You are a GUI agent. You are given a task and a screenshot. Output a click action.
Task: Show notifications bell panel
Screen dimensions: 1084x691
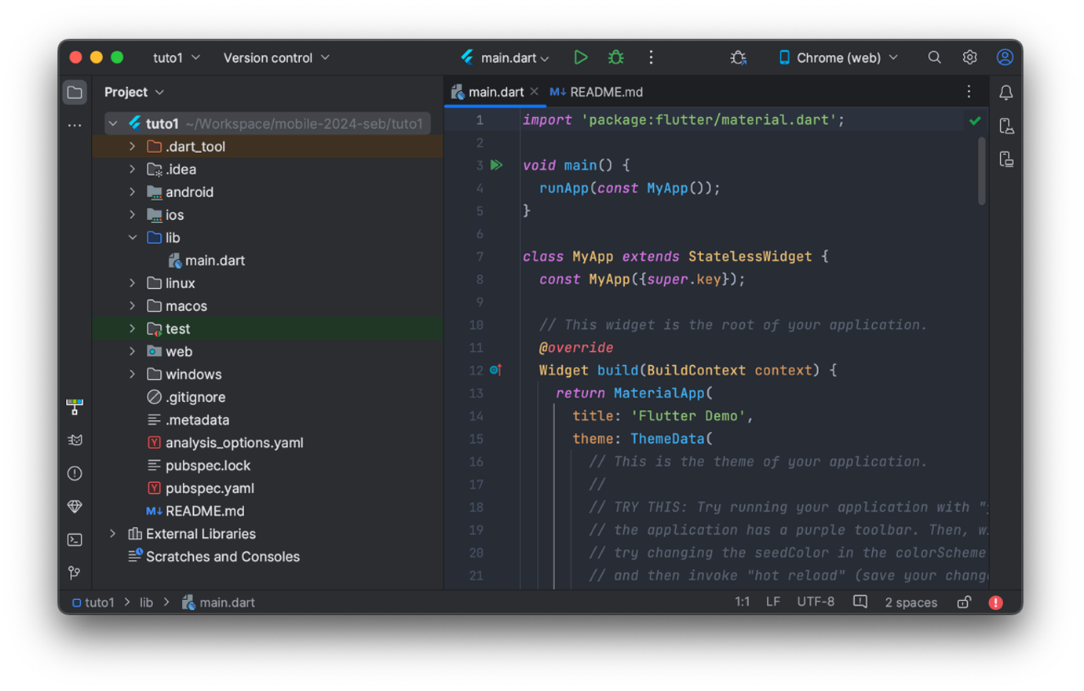pos(1006,93)
